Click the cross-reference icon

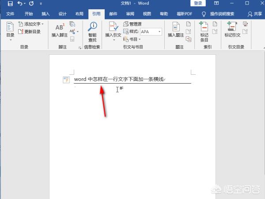[x=189, y=39]
